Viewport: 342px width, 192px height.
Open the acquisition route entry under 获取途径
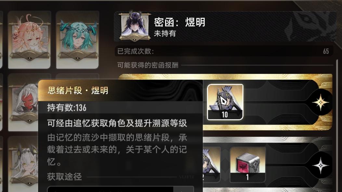point(110,189)
